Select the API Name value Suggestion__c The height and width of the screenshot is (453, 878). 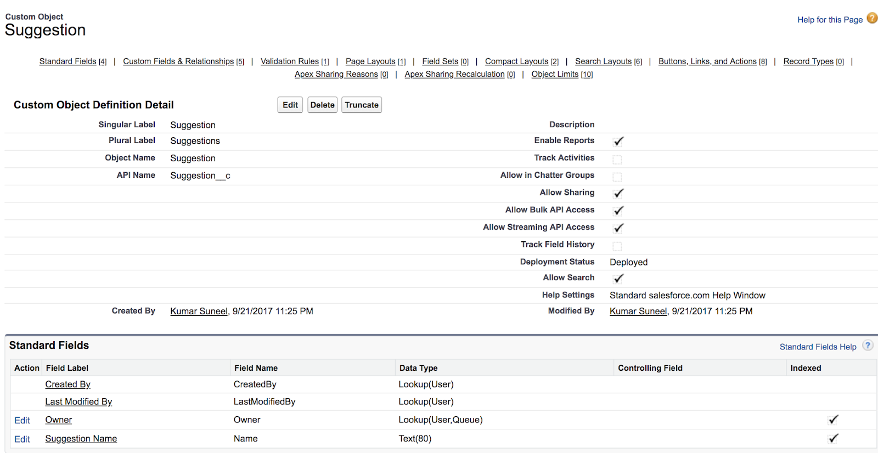point(200,175)
